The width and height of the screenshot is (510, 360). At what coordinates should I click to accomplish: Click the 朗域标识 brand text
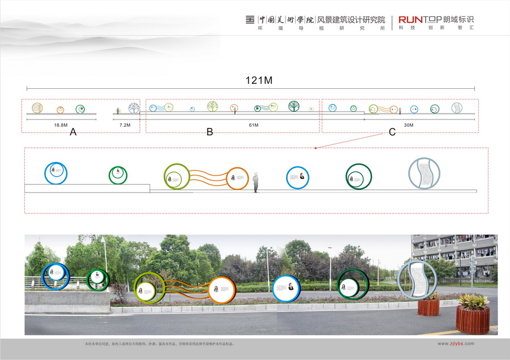(458, 19)
